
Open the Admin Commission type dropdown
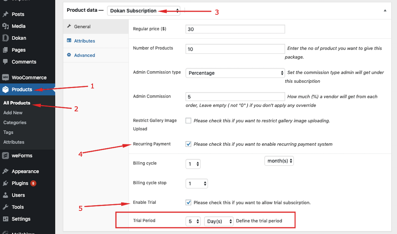pos(235,73)
